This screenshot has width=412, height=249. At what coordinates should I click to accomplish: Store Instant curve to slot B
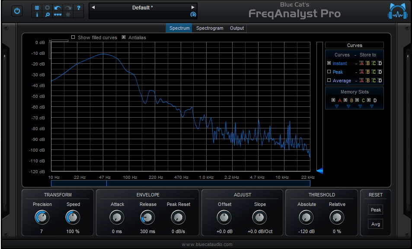pyautogui.click(x=368, y=63)
